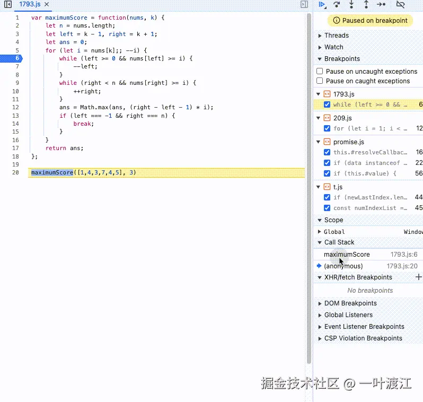Step over next function call
Image resolution: width=423 pixels, height=402 pixels.
337,4
